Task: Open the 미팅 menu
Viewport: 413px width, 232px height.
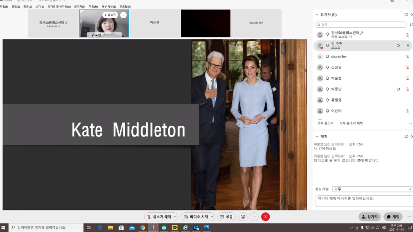Action: click(x=93, y=7)
